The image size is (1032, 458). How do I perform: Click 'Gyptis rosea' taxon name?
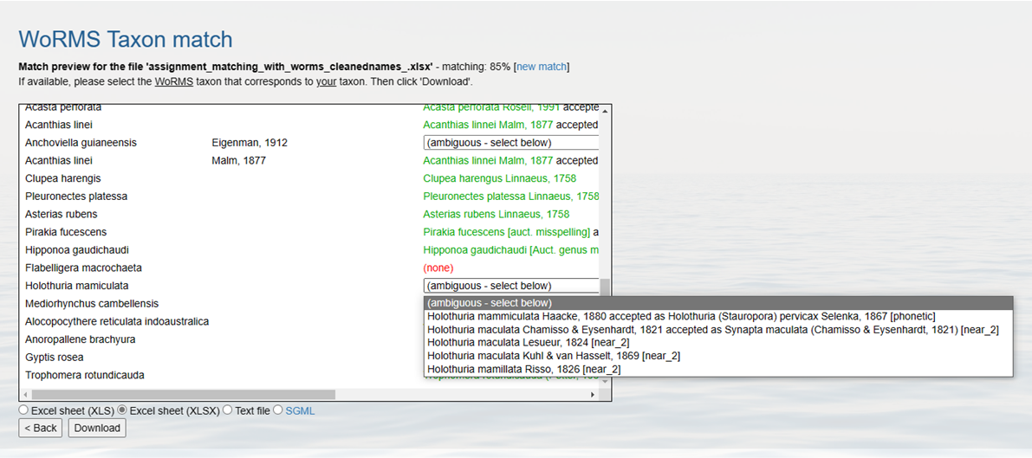tap(54, 358)
